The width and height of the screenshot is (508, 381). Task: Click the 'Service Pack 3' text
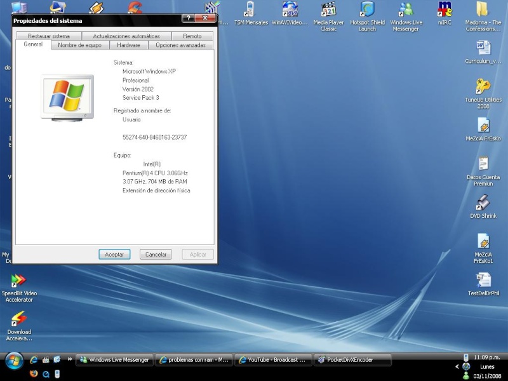pyautogui.click(x=140, y=98)
